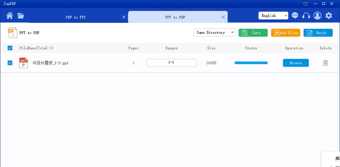
Task: Close the PDF to PPT tab
Action: click(124, 17)
